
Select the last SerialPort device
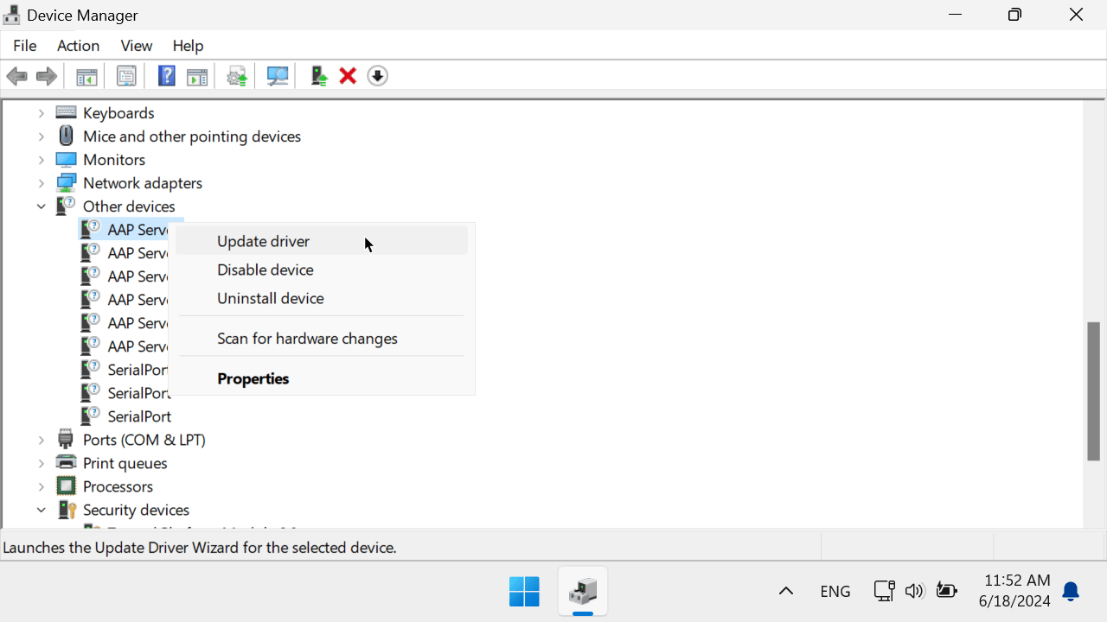pos(138,416)
